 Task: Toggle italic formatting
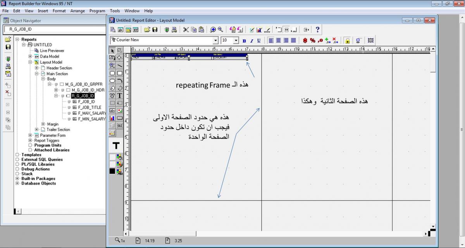click(x=251, y=41)
